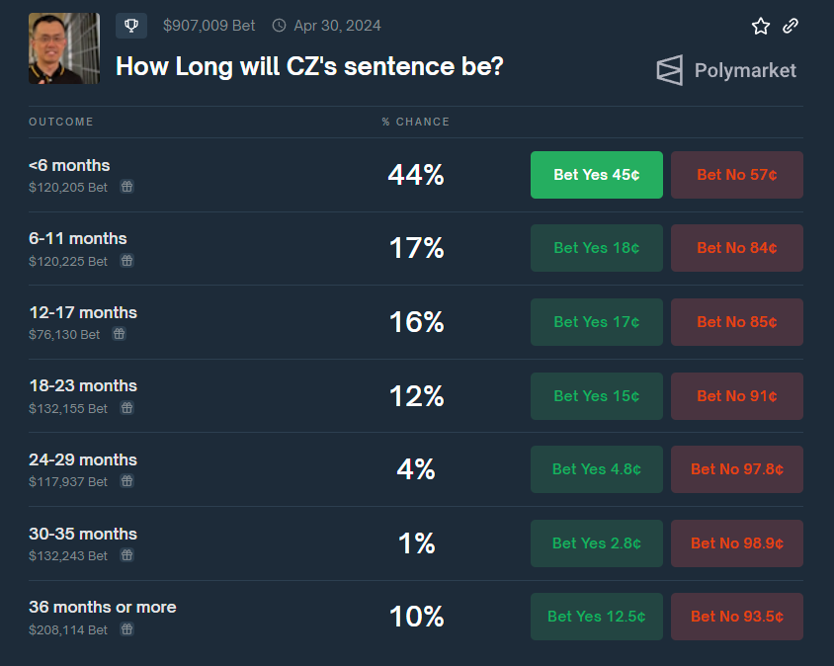Click the Polymarket logo
The height and width of the screenshot is (666, 834).
click(x=726, y=70)
